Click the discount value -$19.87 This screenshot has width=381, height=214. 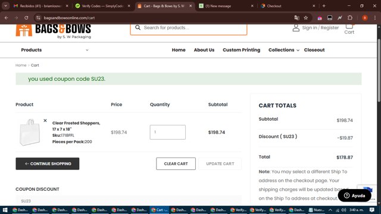point(345,138)
